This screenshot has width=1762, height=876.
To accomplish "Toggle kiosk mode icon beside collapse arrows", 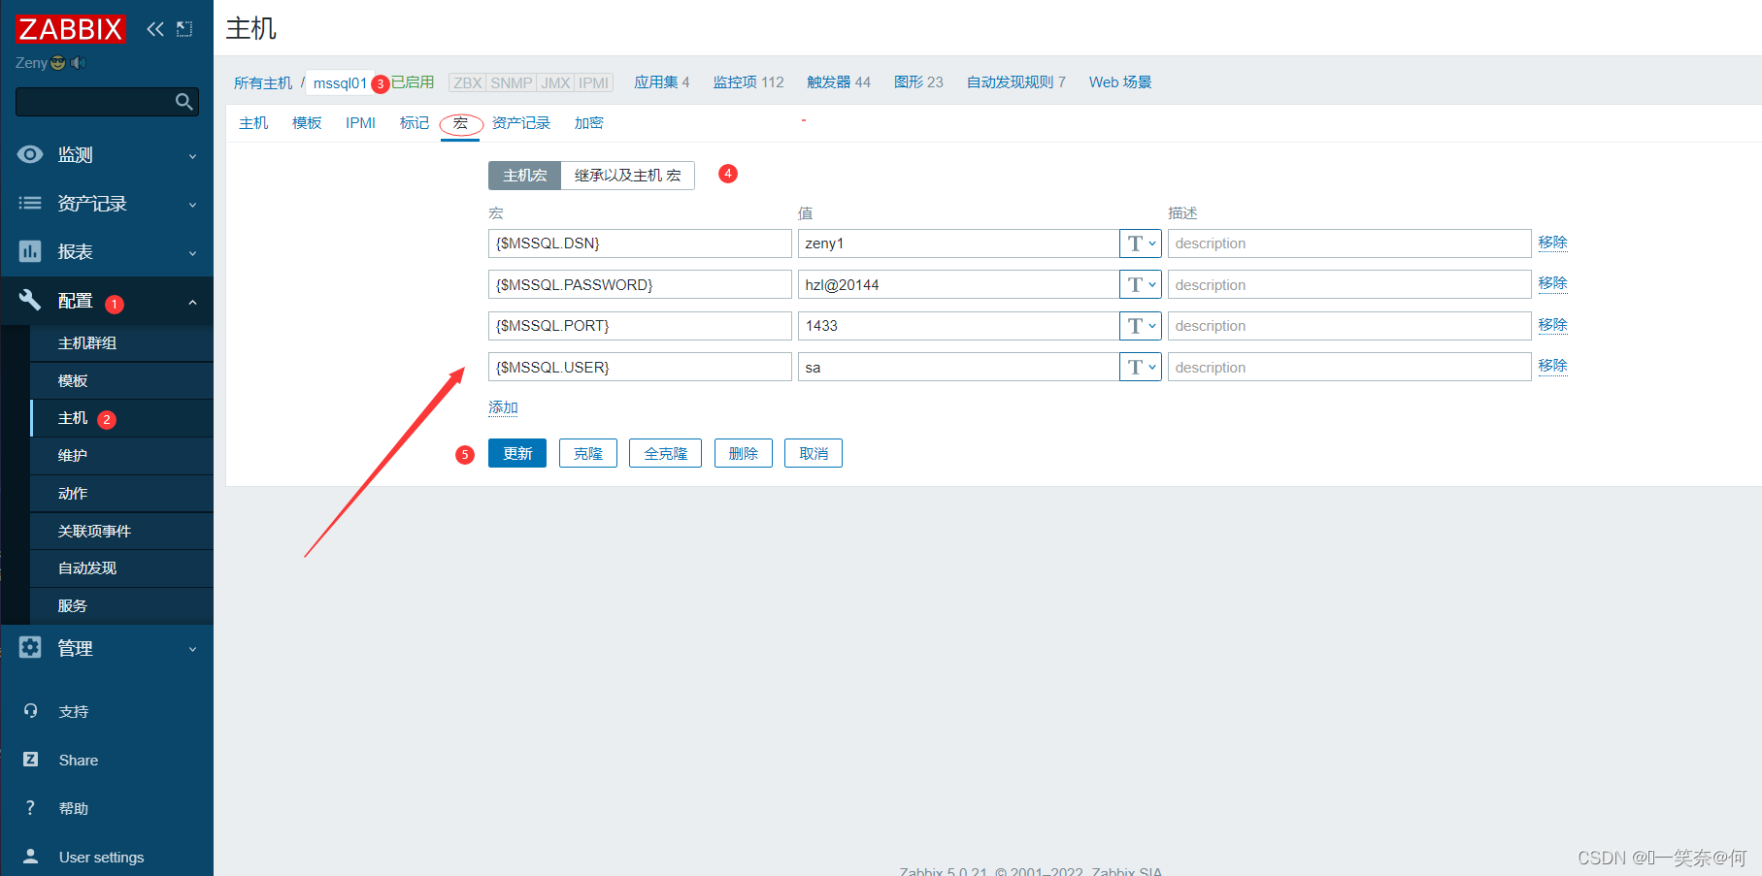I will click(x=184, y=29).
